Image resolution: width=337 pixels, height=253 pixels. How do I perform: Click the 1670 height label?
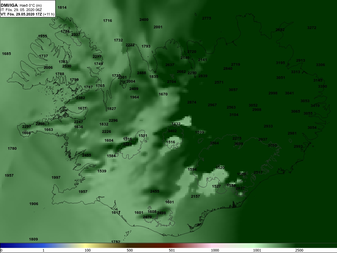[x=163, y=94]
